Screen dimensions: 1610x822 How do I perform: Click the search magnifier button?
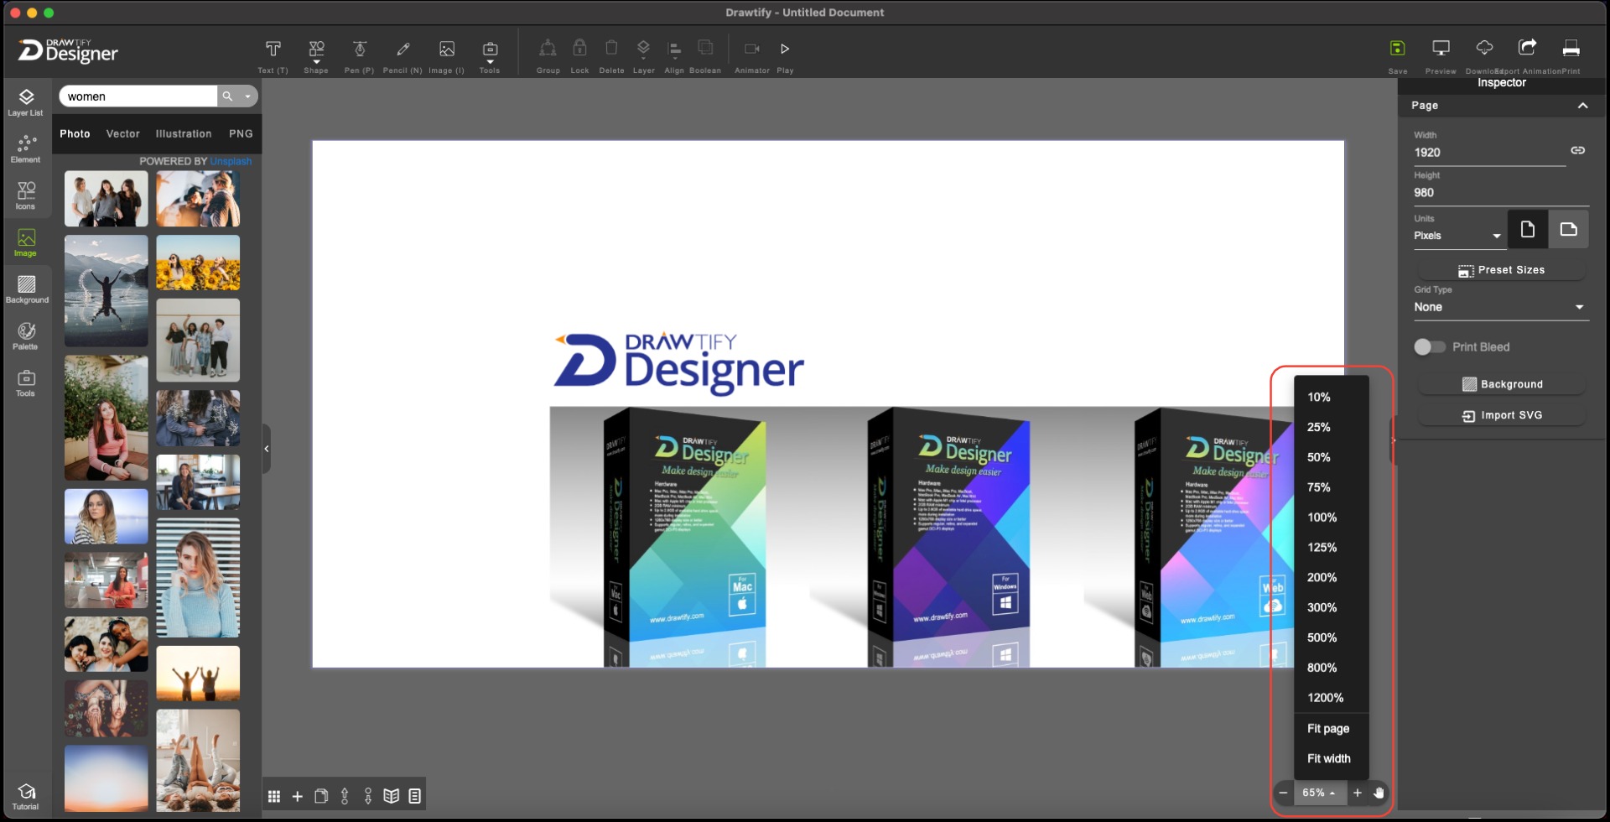[227, 96]
